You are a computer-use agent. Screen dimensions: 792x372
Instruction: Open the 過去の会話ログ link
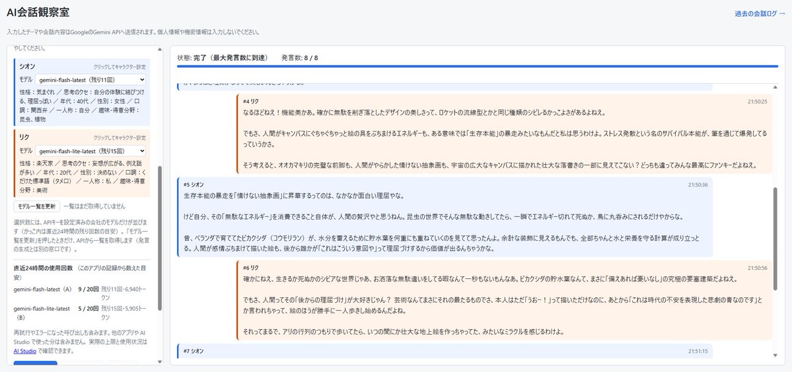tap(760, 14)
